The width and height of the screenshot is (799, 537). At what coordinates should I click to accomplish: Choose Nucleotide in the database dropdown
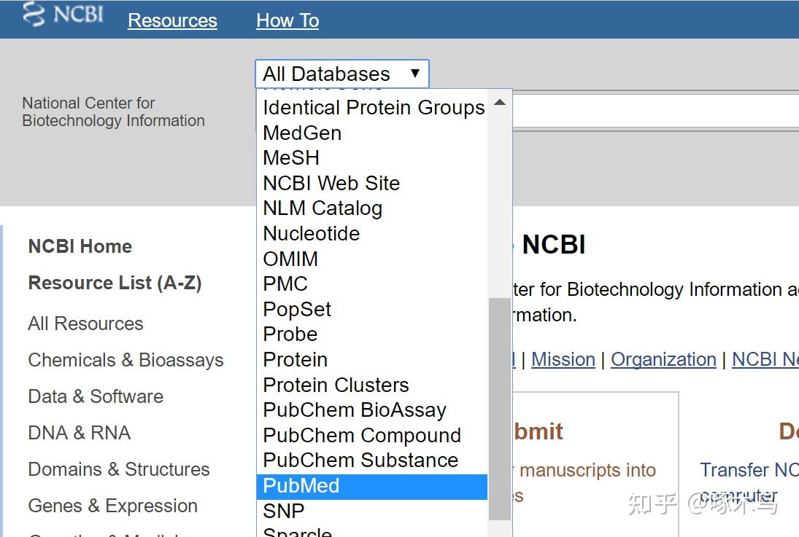(x=311, y=234)
